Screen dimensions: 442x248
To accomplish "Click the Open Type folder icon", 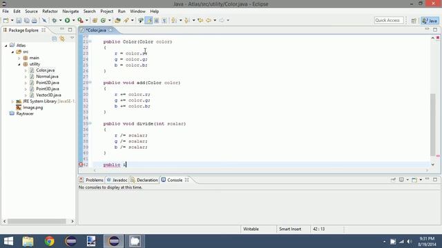I will (117, 20).
